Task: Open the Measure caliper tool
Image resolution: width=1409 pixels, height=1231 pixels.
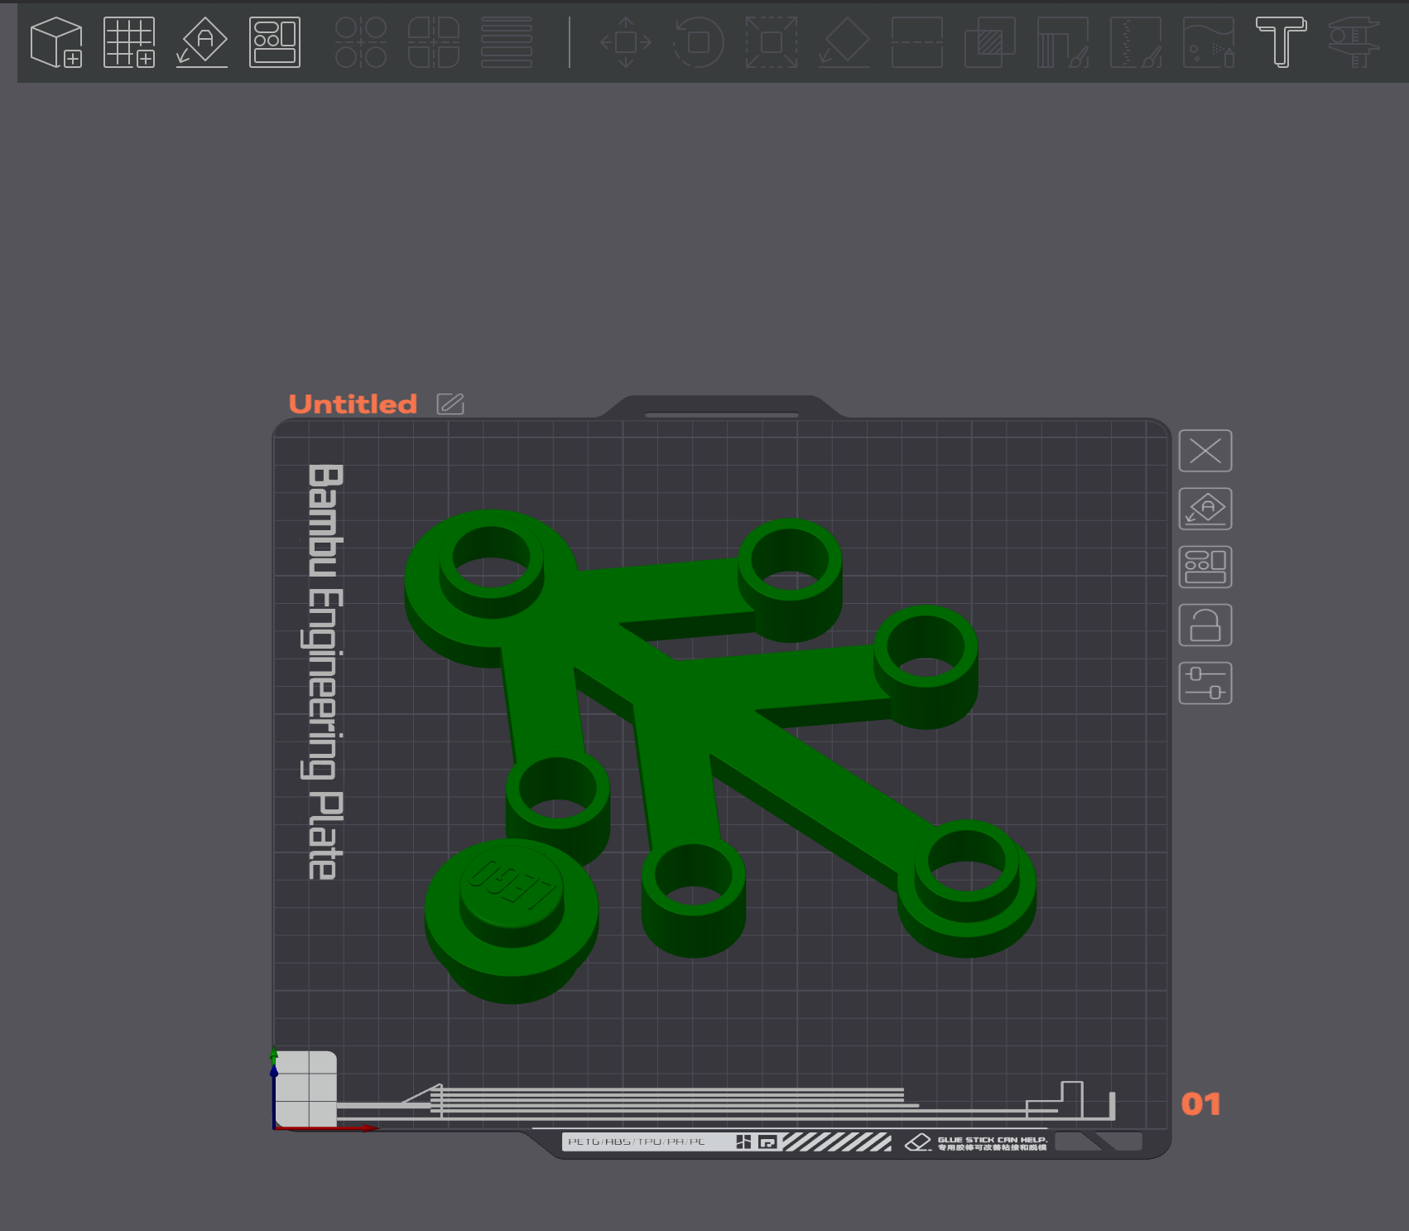Action: point(1354,42)
